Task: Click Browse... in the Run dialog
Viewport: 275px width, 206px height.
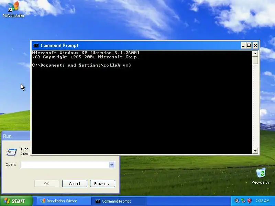Action: point(102,184)
